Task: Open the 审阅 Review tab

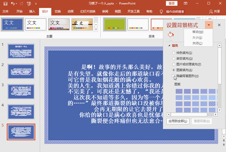Action: click(105, 11)
